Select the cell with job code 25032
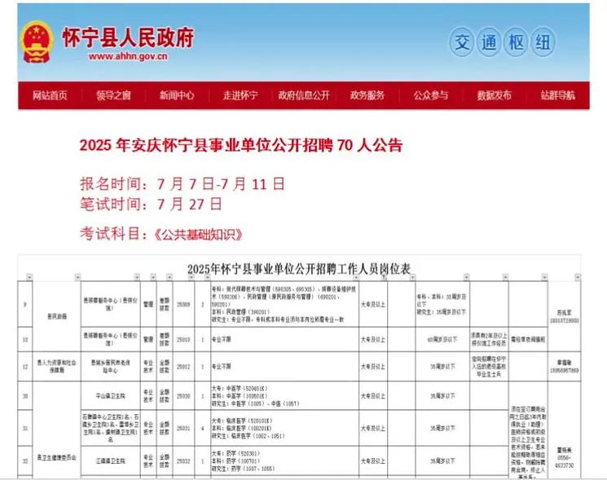 tap(183, 461)
